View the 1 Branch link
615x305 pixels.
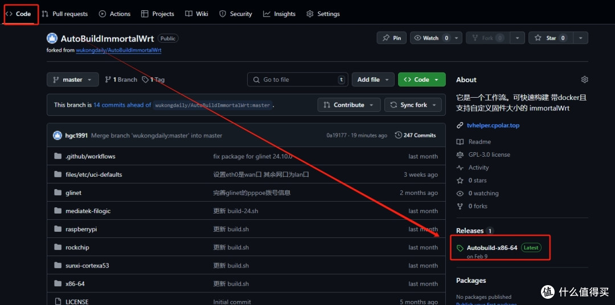pos(121,80)
